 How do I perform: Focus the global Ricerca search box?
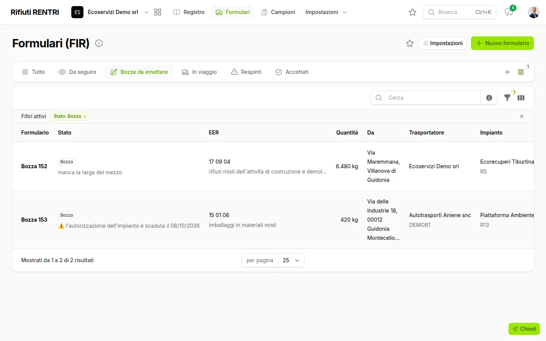coord(460,12)
